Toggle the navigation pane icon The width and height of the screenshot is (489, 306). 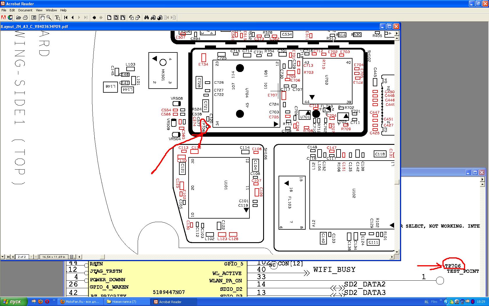tap(34, 17)
